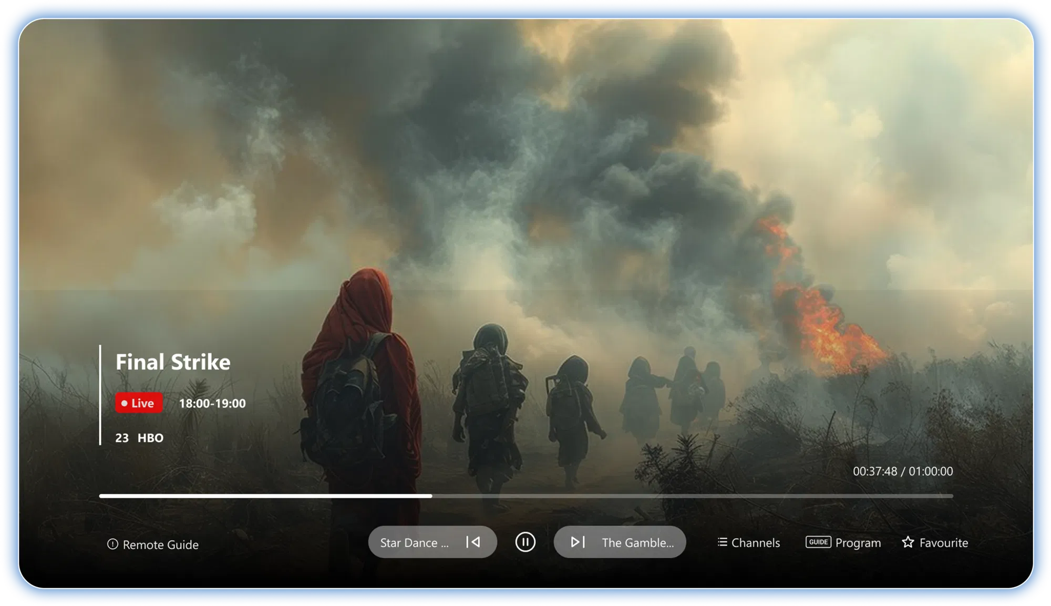Toggle Favourite star for HBO
Image resolution: width=1051 pixels, height=606 pixels.
coord(908,542)
